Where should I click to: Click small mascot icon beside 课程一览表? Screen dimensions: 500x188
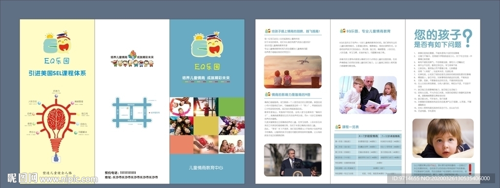338,127
